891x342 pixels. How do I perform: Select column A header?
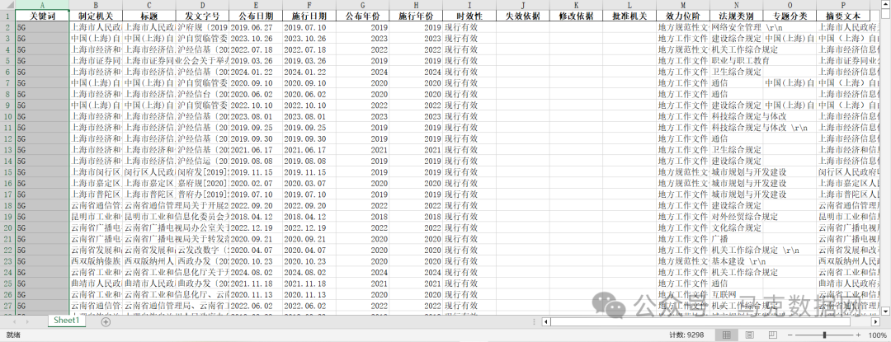click(x=42, y=5)
